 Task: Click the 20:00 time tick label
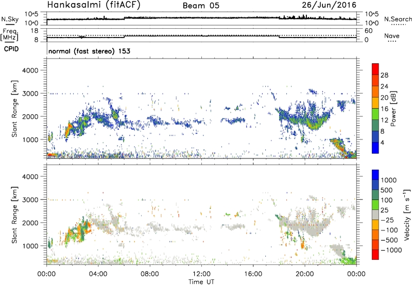coord(304,274)
